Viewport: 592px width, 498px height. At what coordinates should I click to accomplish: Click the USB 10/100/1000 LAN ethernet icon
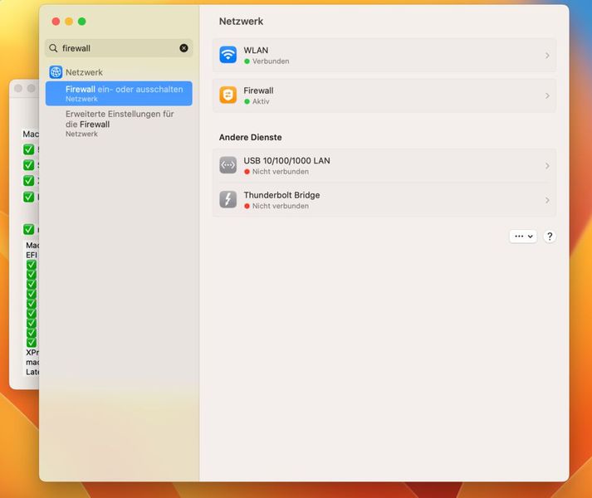pos(228,165)
